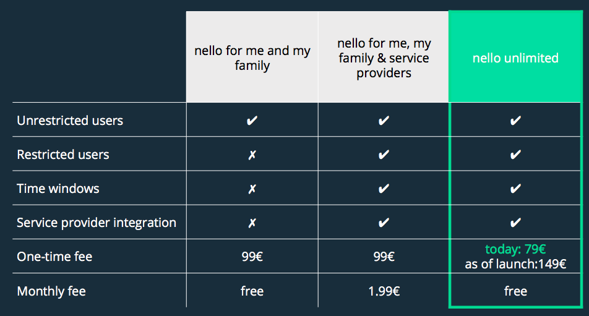Click X mark for Service provider integration
Image resolution: width=589 pixels, height=316 pixels.
coord(252,223)
